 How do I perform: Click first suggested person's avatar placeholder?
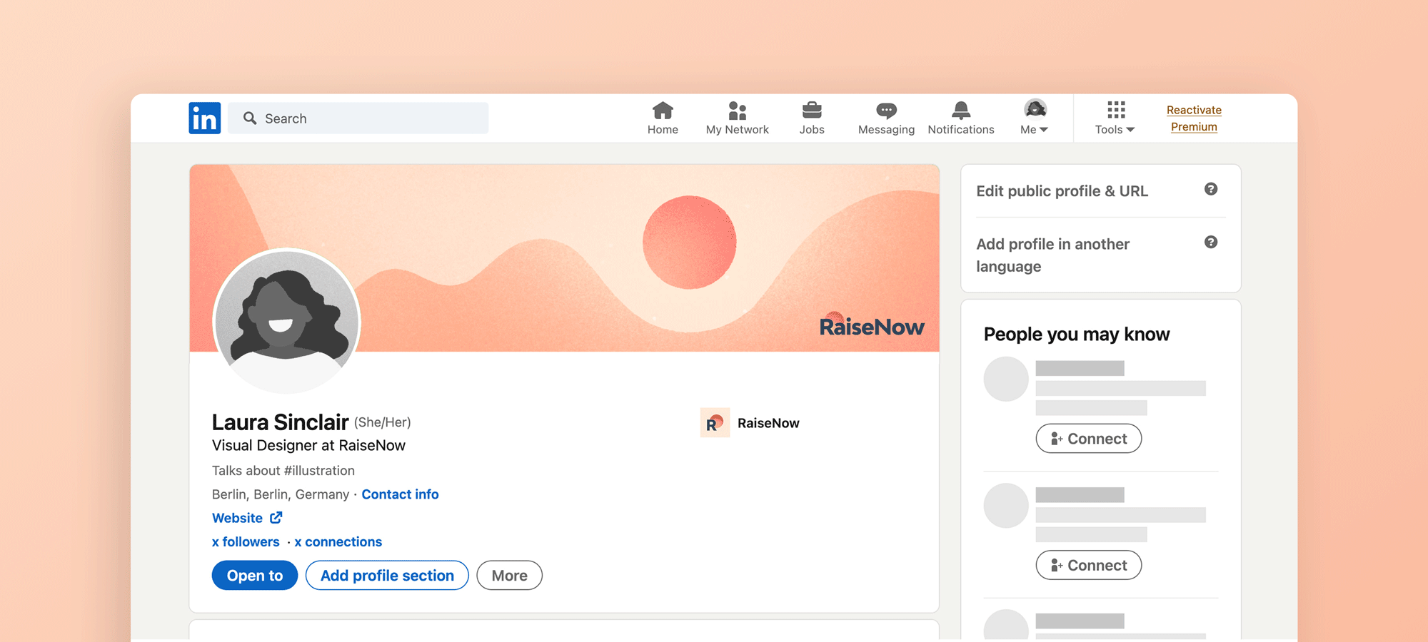tap(1006, 379)
